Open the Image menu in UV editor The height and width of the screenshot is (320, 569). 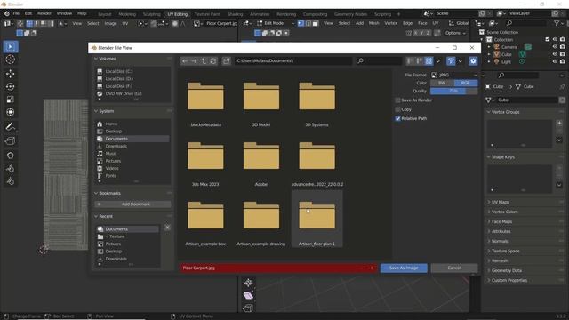[110, 23]
